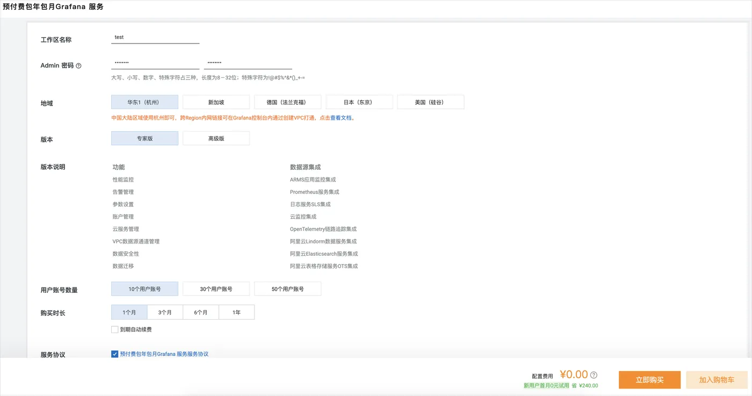Click the 数据安全性 feature text
752x396 pixels.
click(x=126, y=254)
